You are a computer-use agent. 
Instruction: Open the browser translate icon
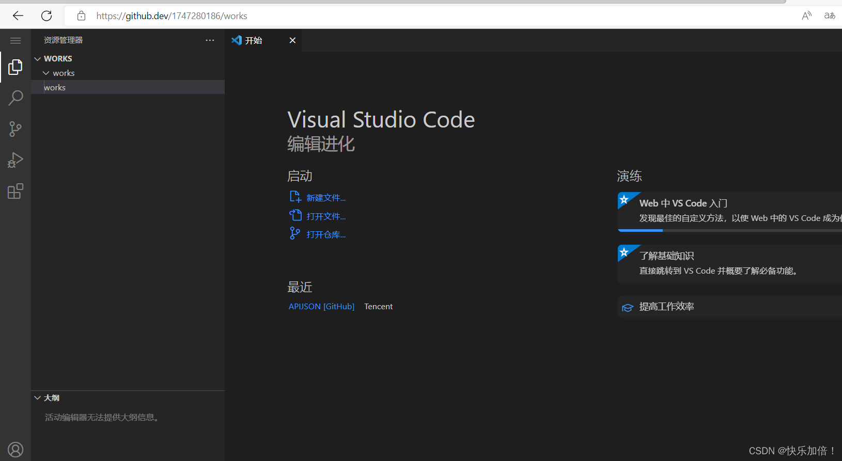tap(830, 15)
